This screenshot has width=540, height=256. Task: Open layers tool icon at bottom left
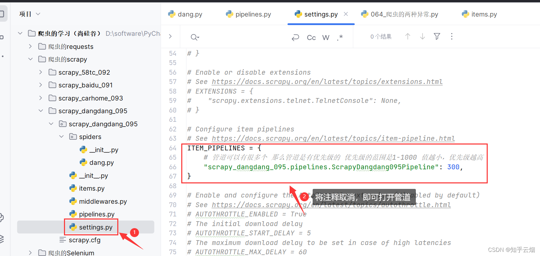click(x=1, y=238)
